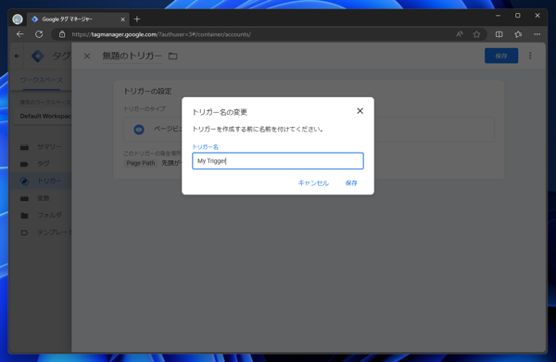Open the split screen icon

499,34
